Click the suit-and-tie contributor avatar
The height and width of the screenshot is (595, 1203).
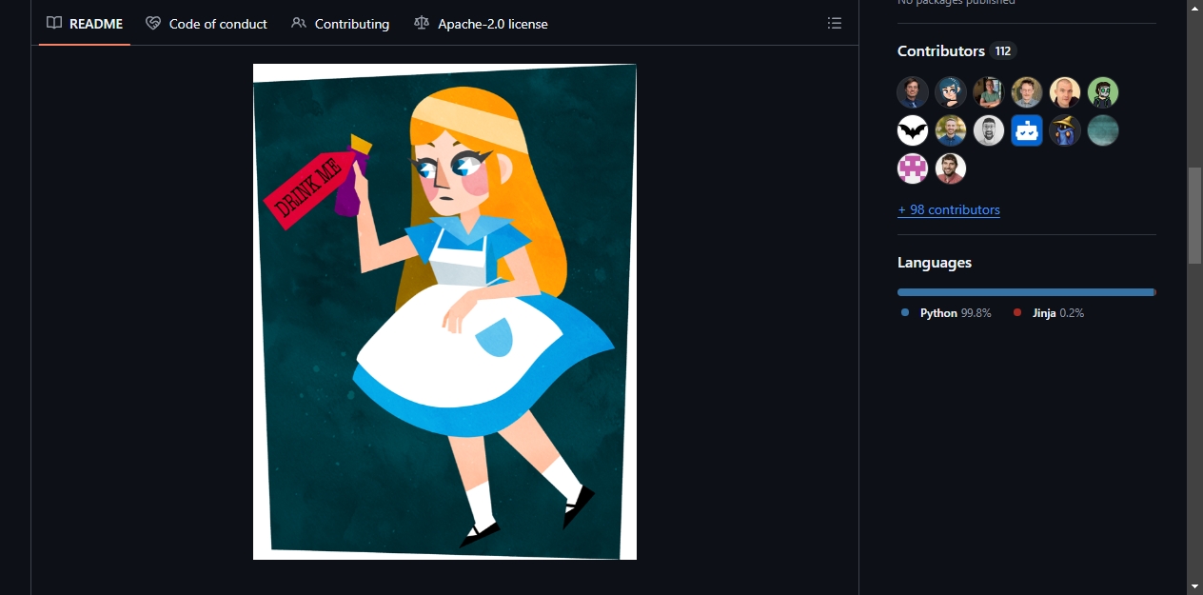[913, 92]
